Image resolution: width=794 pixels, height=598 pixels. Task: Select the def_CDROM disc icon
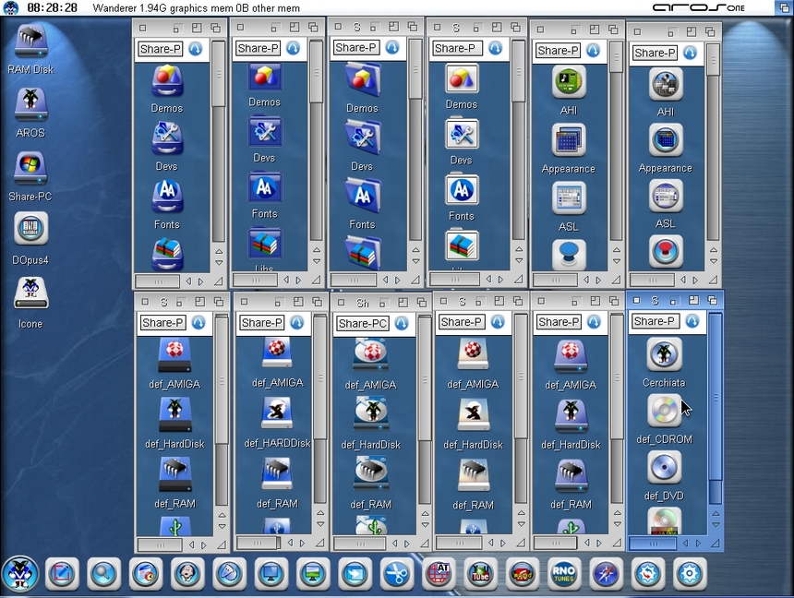(x=664, y=412)
